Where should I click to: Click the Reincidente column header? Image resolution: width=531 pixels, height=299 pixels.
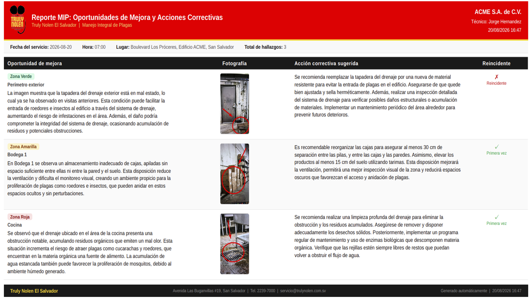click(x=496, y=63)
